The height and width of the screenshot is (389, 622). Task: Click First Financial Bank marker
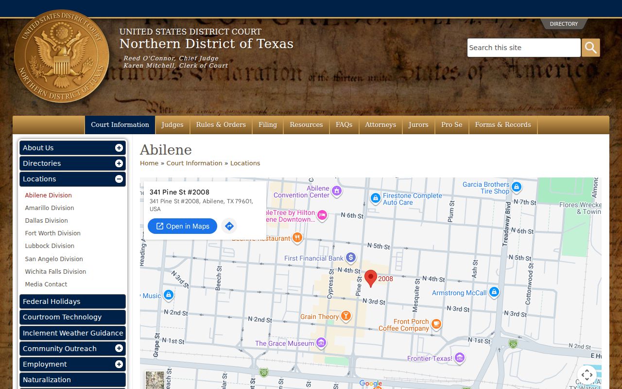(x=351, y=258)
